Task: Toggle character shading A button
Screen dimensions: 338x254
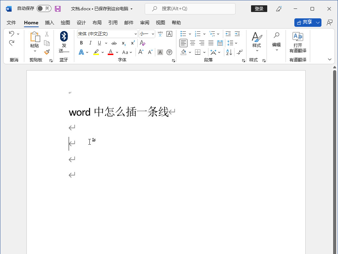Action: pyautogui.click(x=160, y=52)
